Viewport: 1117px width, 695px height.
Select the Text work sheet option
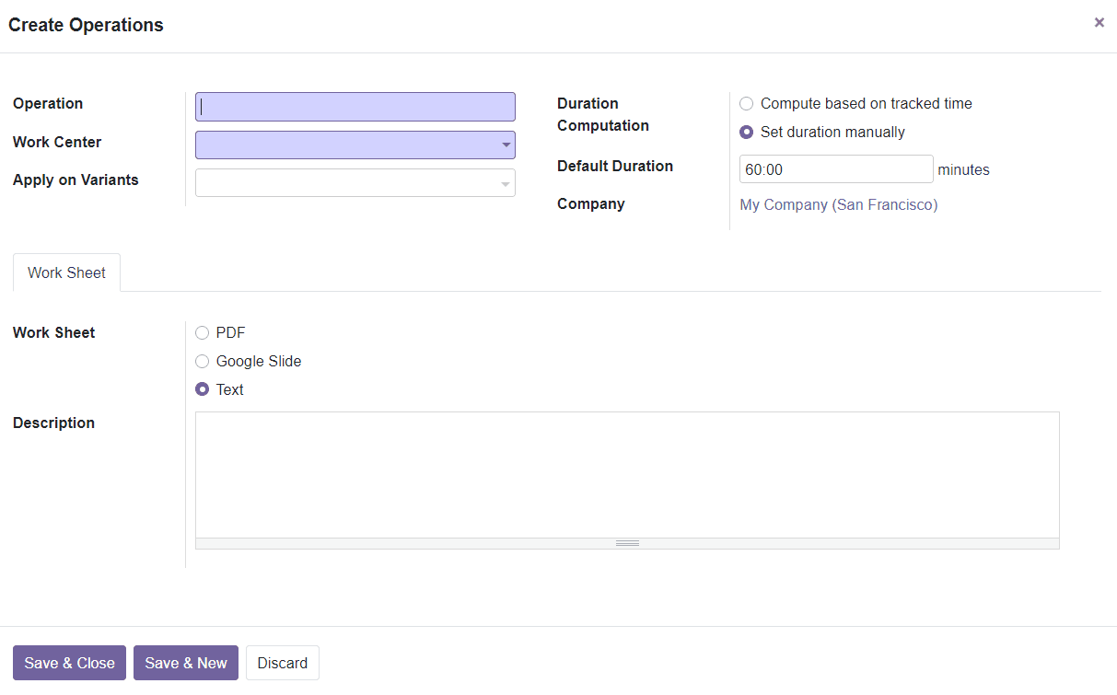pos(202,388)
